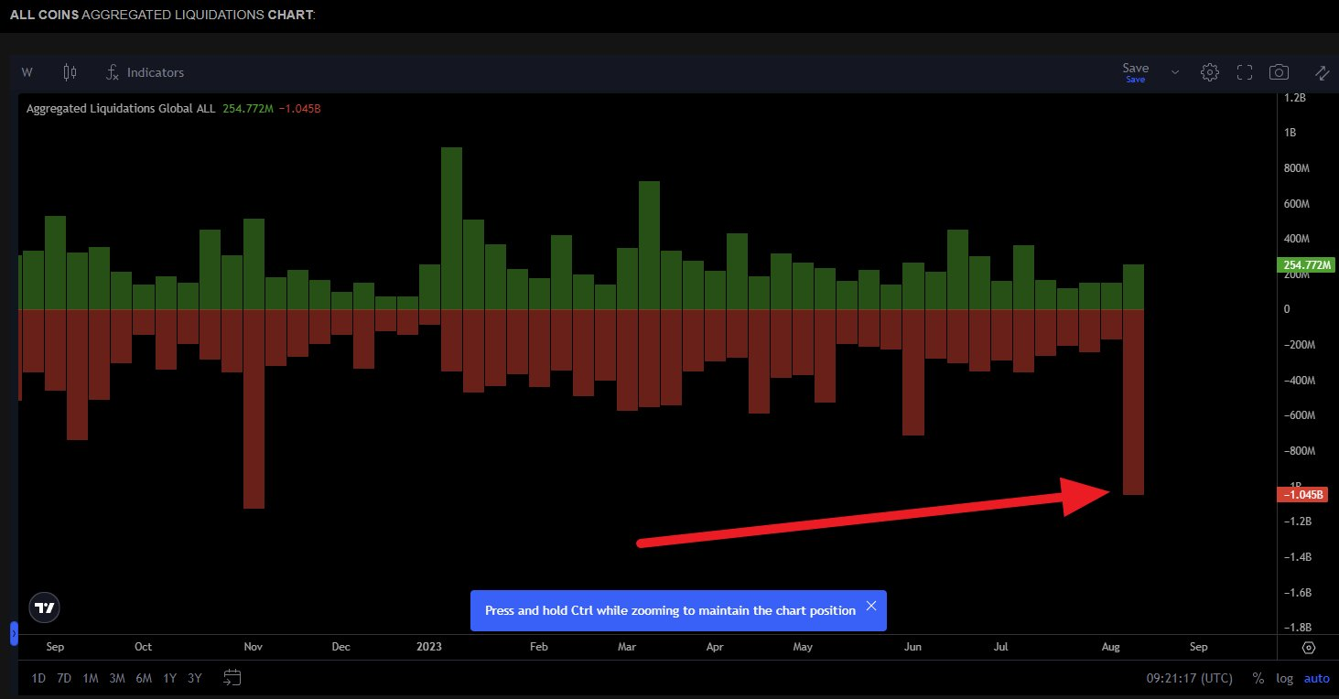Image resolution: width=1339 pixels, height=699 pixels.
Task: Open price scale settings gear at bottom right
Action: click(x=1308, y=647)
